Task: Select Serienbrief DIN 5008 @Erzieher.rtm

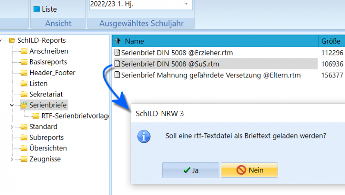Action: [177, 53]
